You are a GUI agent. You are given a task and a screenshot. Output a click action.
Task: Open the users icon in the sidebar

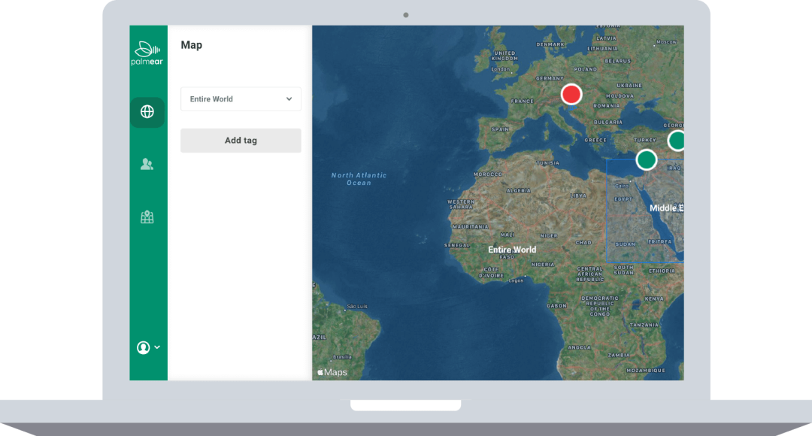pos(147,164)
